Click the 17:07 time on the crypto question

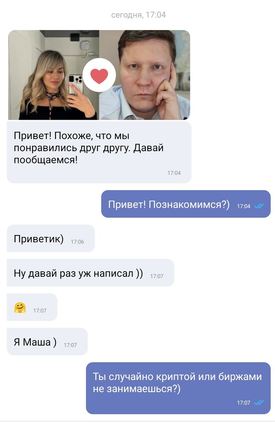pyautogui.click(x=244, y=403)
